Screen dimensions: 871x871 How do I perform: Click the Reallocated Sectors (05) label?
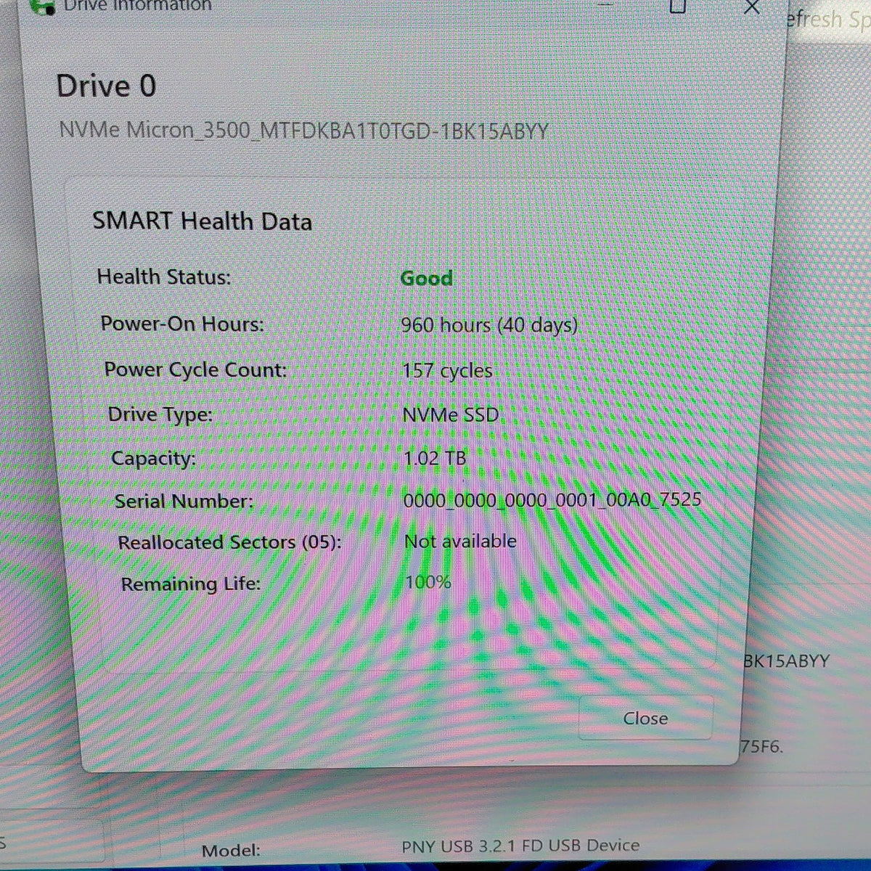click(229, 542)
